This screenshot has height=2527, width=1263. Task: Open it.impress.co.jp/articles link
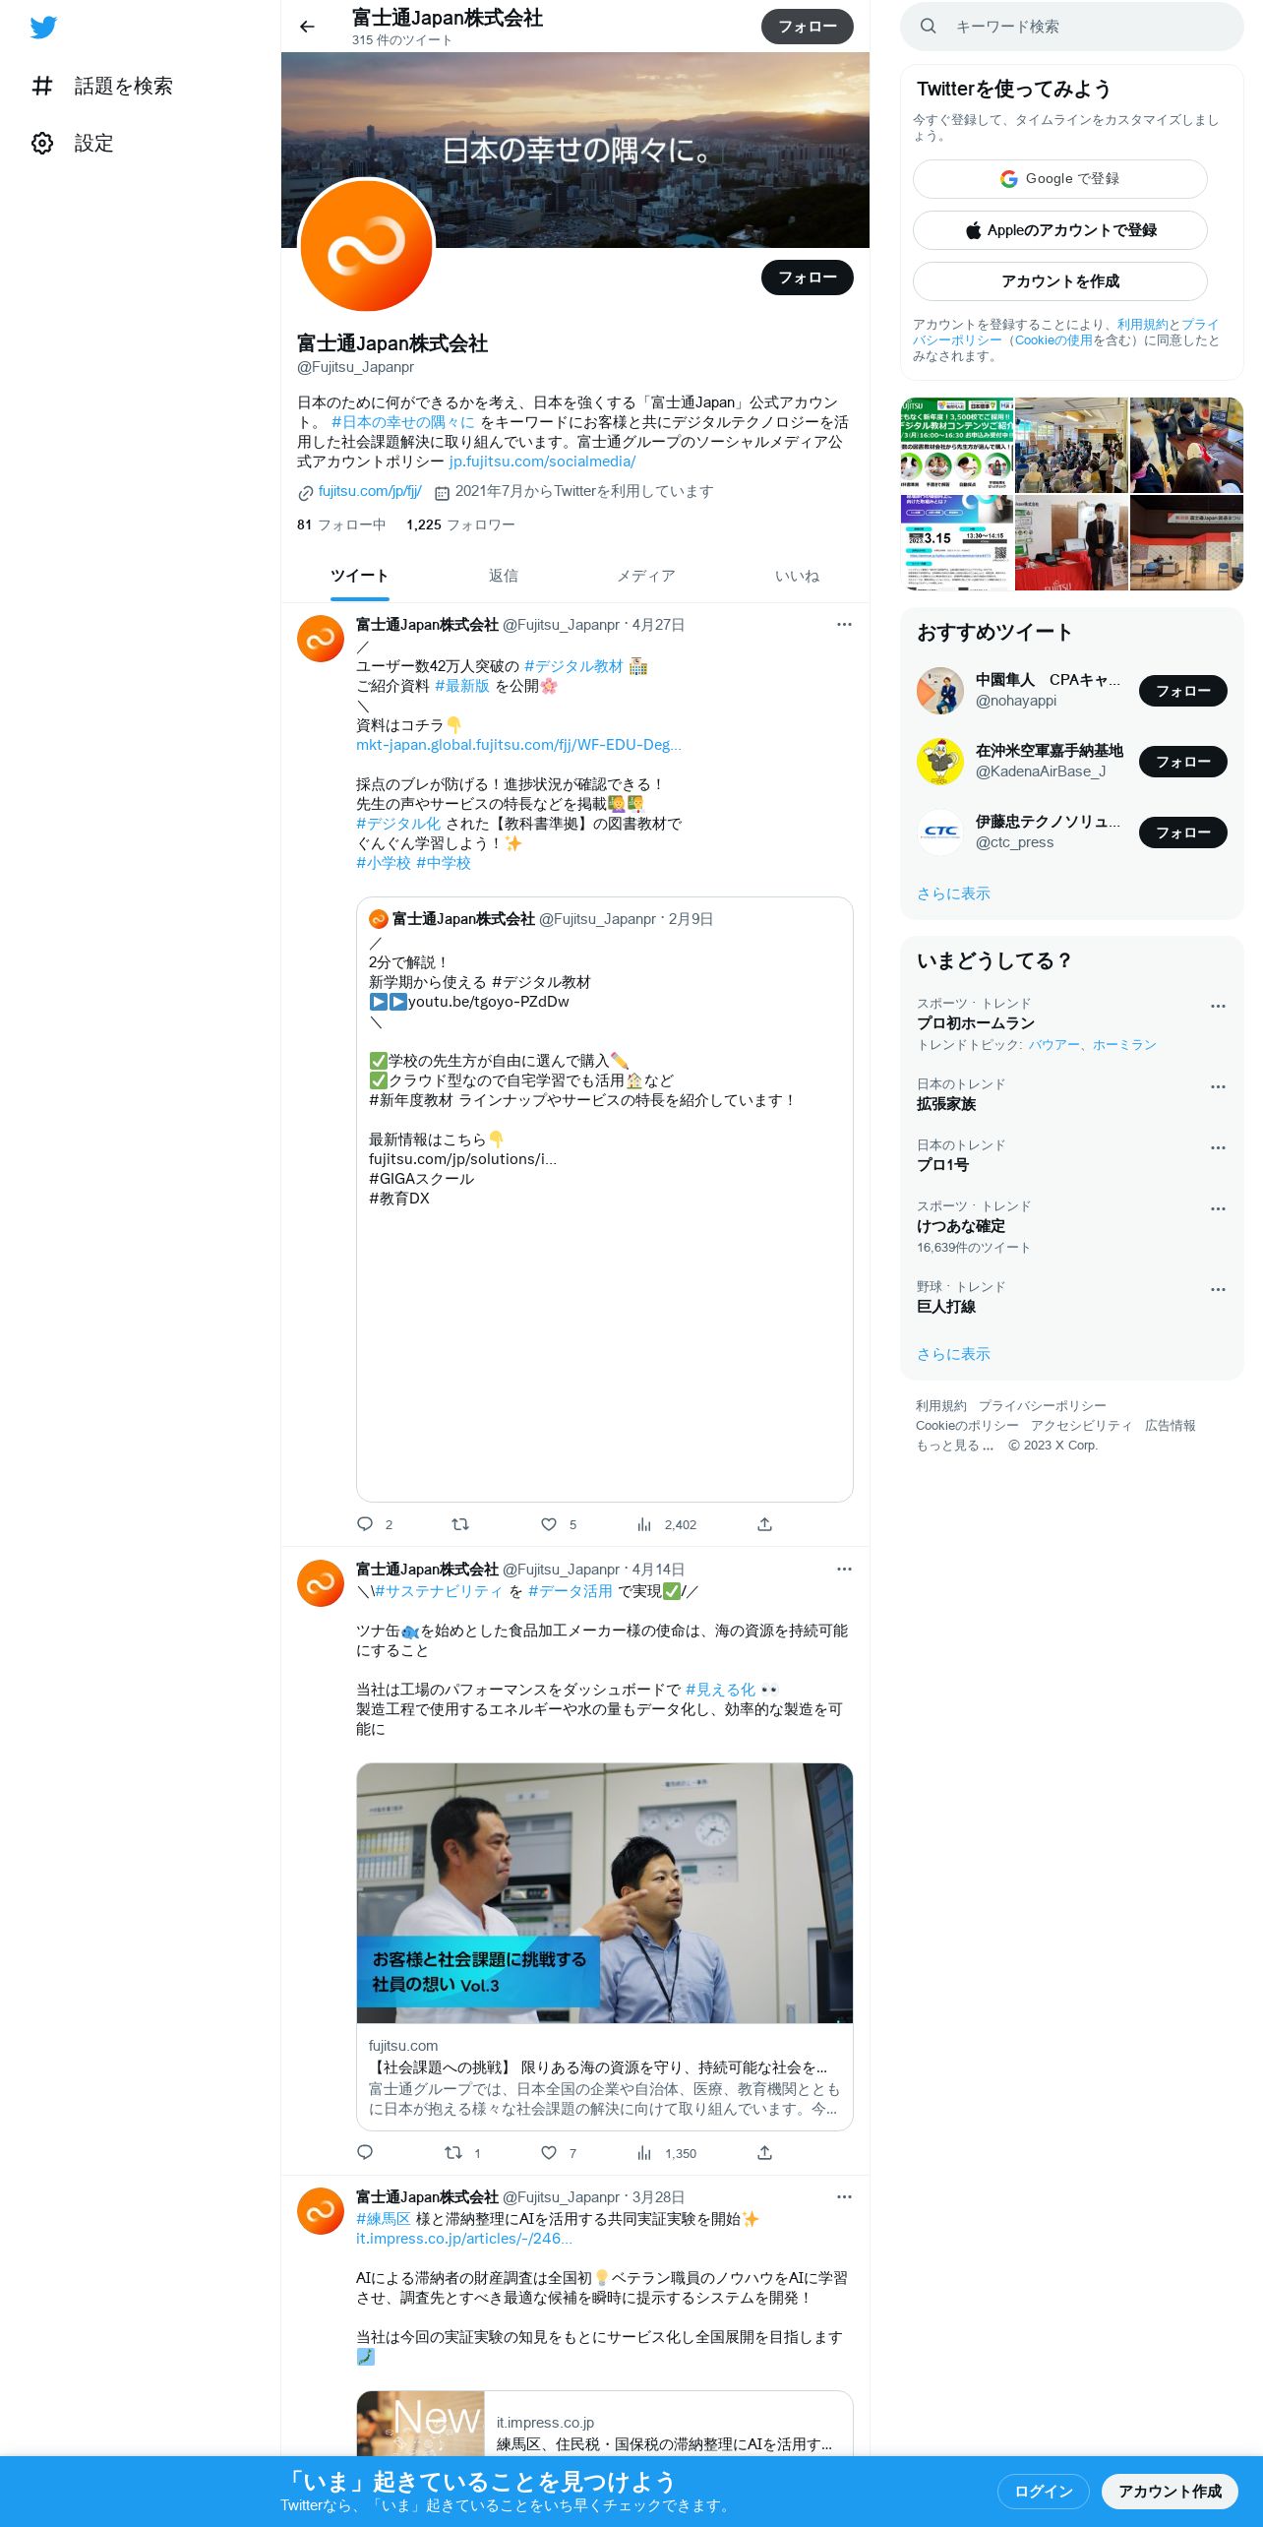pyautogui.click(x=463, y=2239)
